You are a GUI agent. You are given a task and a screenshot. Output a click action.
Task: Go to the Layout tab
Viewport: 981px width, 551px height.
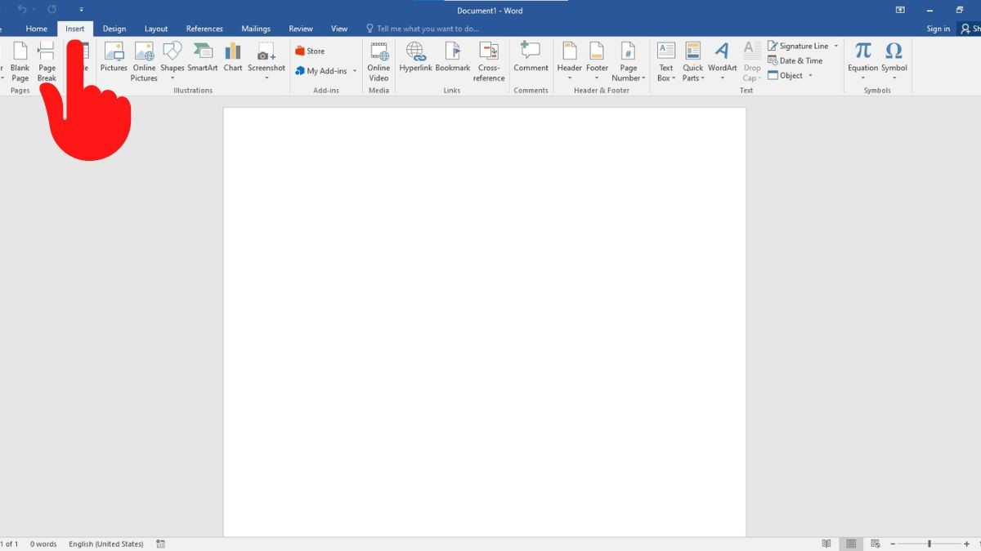pyautogui.click(x=156, y=29)
